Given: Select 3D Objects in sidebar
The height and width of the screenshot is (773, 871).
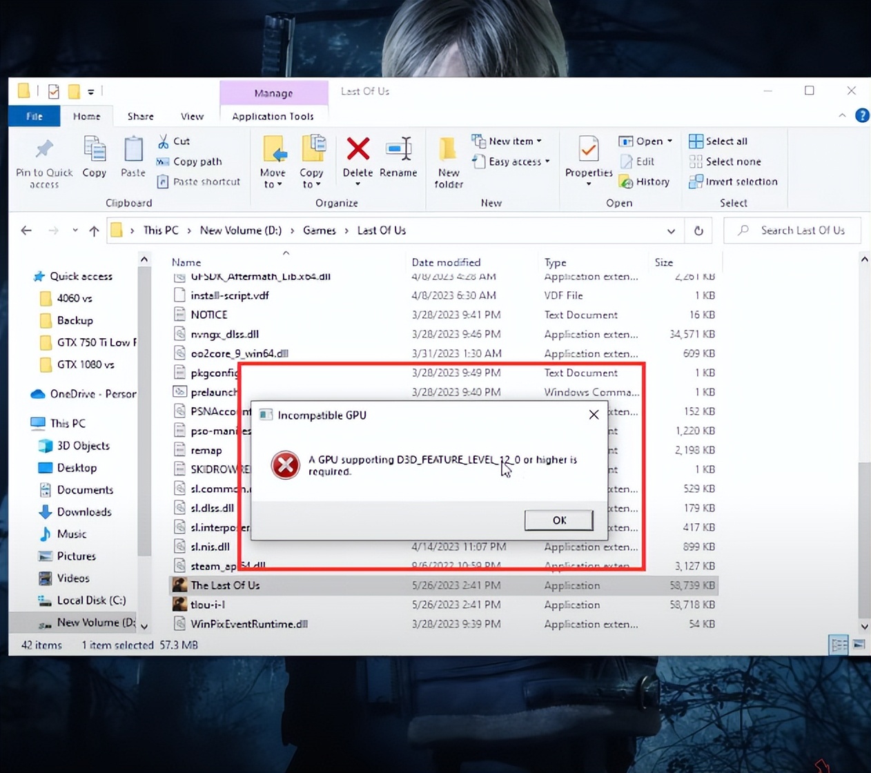Looking at the screenshot, I should (x=75, y=446).
